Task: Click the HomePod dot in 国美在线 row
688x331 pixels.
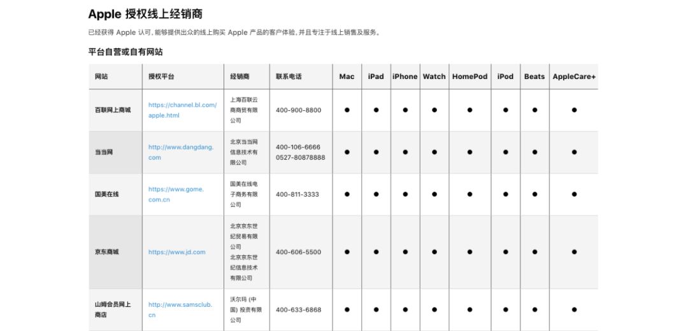Action: coord(470,194)
